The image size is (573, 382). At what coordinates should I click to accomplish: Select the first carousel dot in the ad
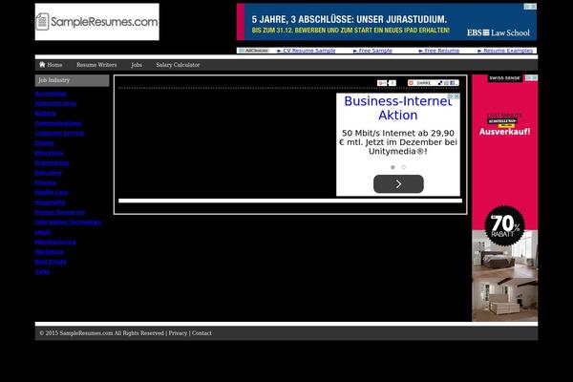(x=393, y=167)
